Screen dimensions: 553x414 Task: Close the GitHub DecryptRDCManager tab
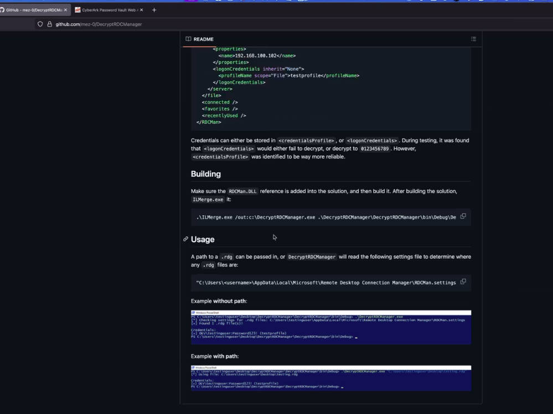pos(66,10)
